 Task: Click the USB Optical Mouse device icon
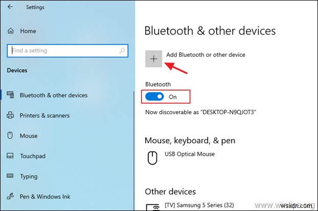pyautogui.click(x=152, y=158)
